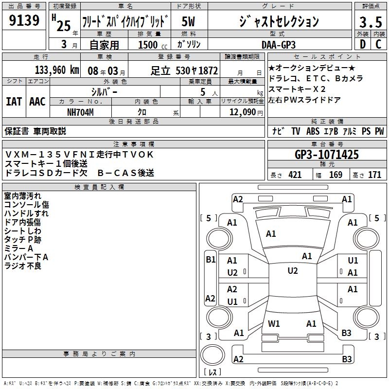The width and height of the screenshot is (389, 389).
Task: Click mileage value 133,960 km
Action: click(57, 70)
